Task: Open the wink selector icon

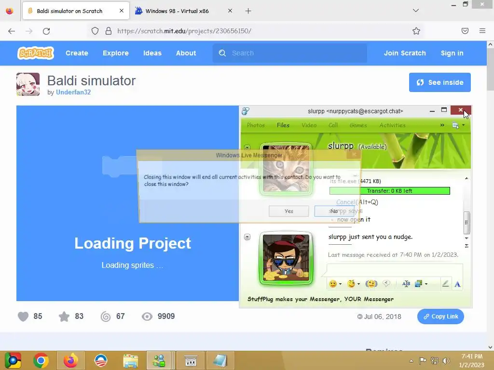Action: (351, 284)
